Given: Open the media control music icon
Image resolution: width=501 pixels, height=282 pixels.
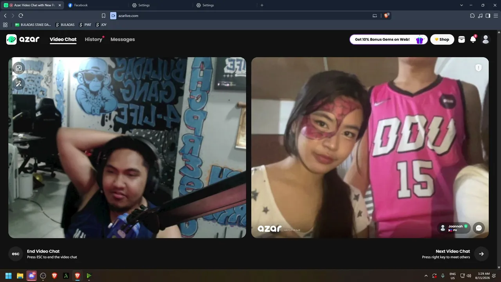Looking at the screenshot, I should (480, 16).
